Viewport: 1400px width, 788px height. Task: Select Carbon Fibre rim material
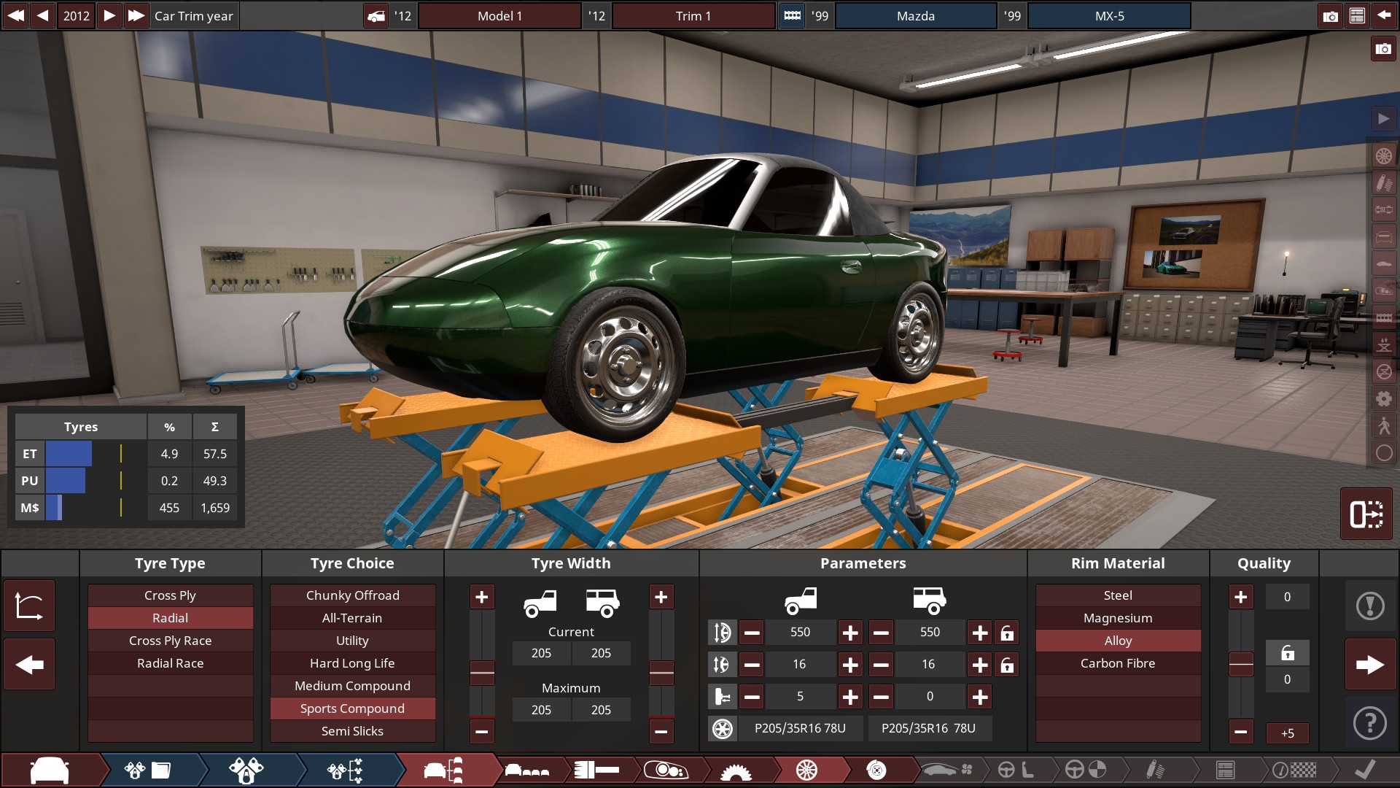pyautogui.click(x=1118, y=663)
